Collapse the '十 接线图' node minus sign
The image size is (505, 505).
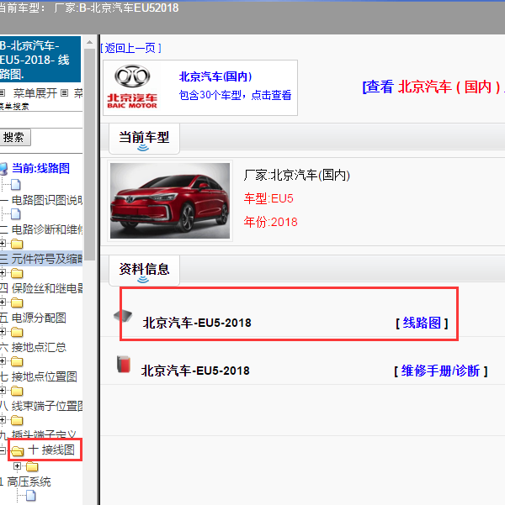3,450
